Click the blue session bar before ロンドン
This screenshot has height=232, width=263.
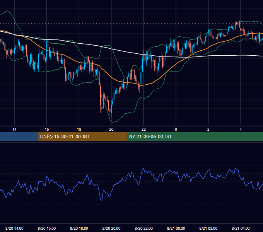coord(19,136)
